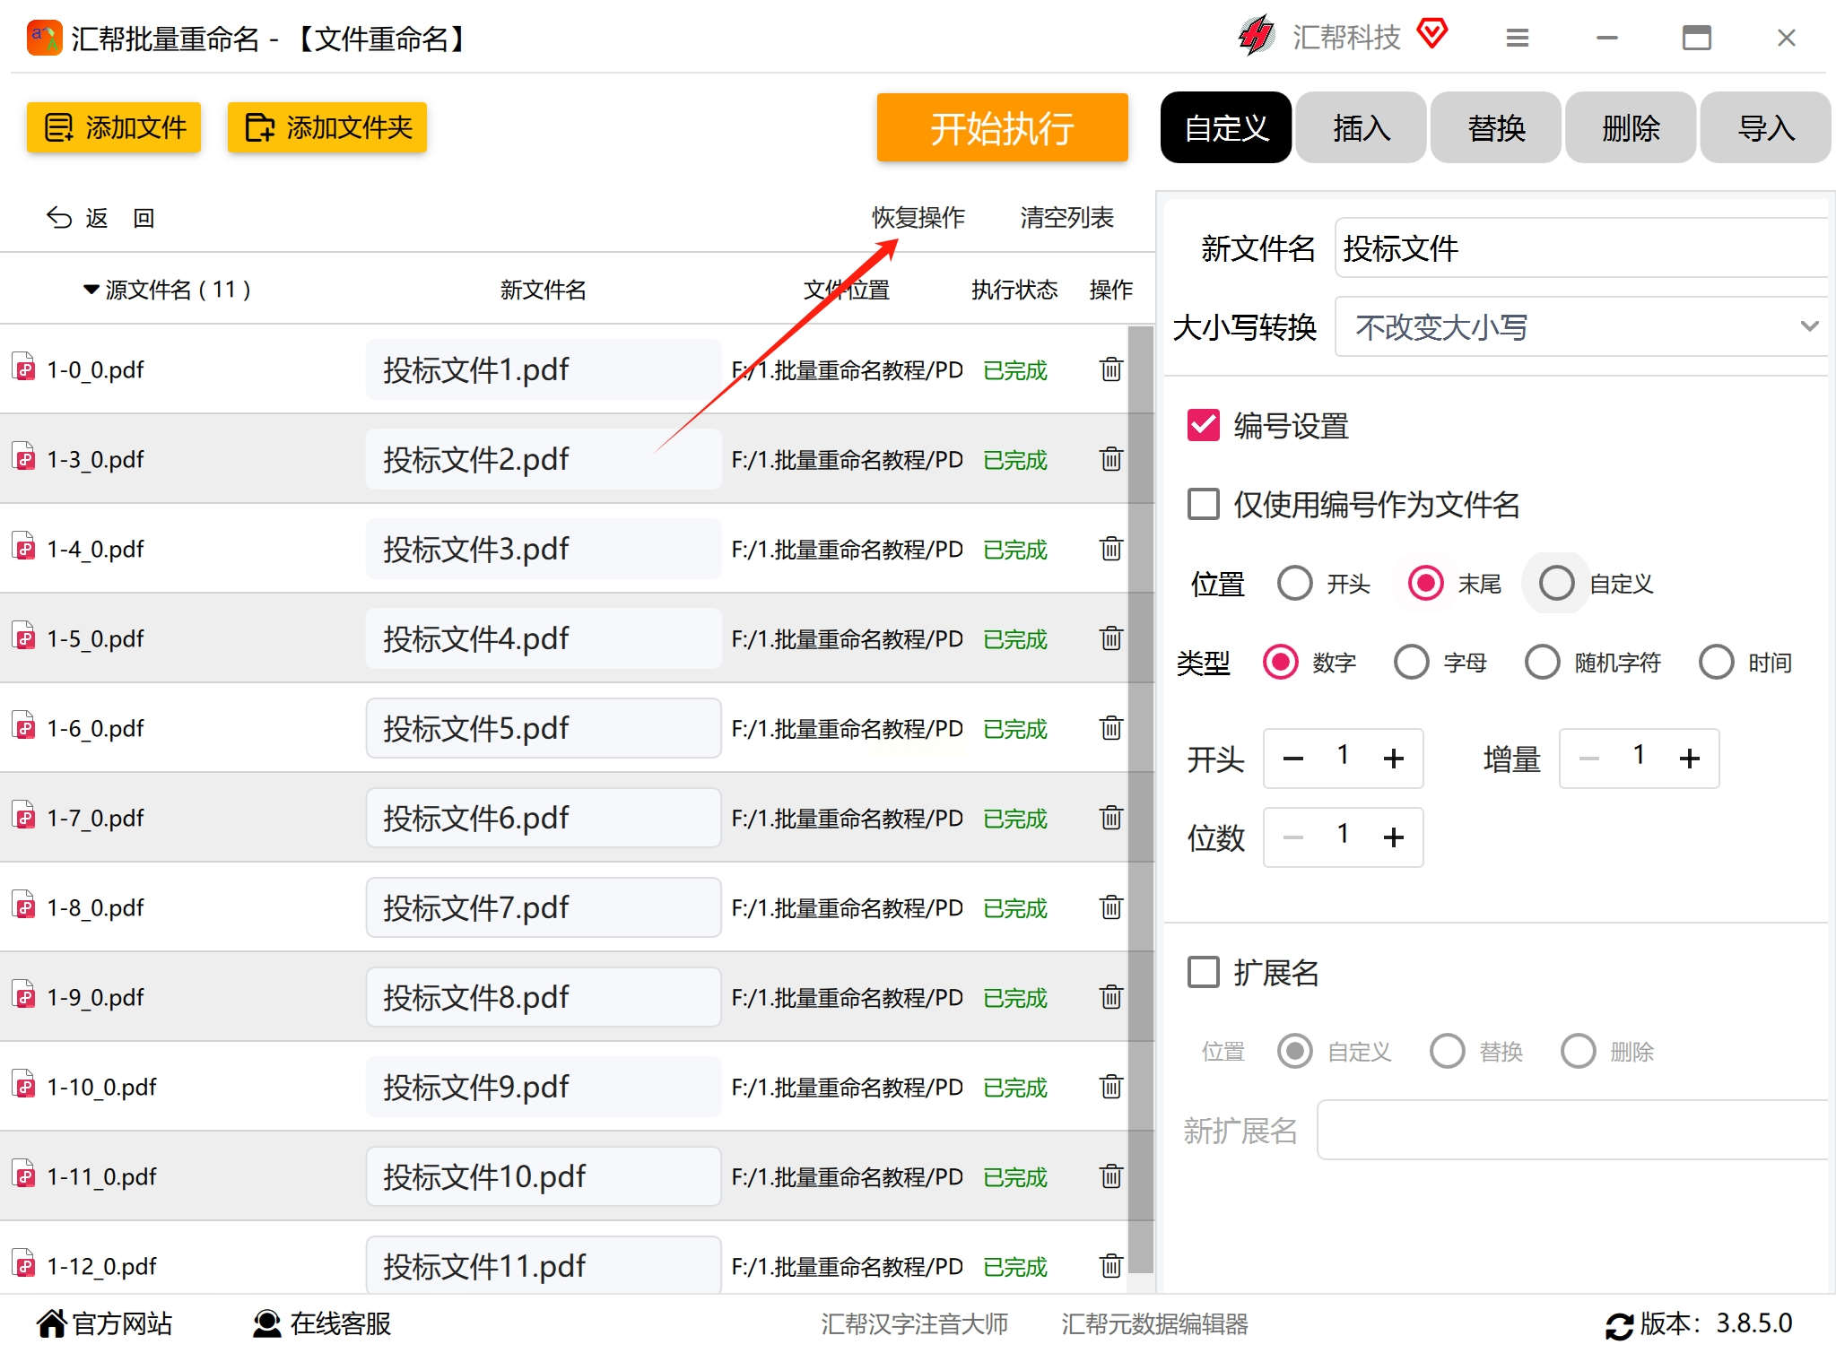Screen dimensions: 1836x1353
Task: Toggle sort arrow on 源文件名 column
Action: [x=91, y=290]
